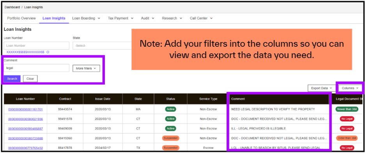Click Suspended badge in the 99415360 row
This screenshot has height=153, width=365.
(x=171, y=138)
